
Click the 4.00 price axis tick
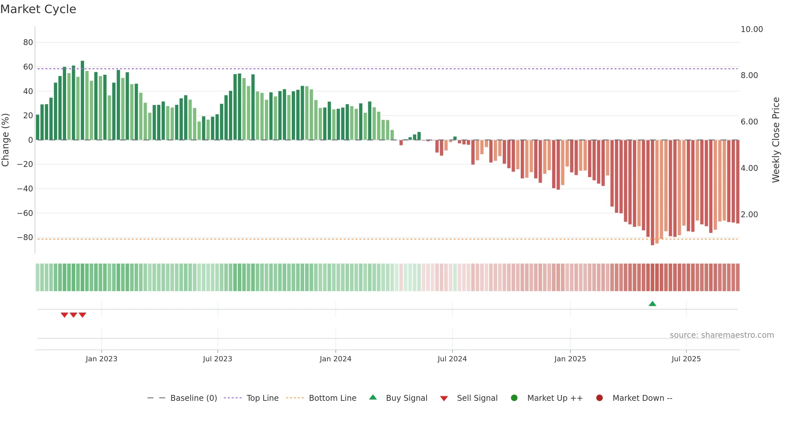click(749, 168)
